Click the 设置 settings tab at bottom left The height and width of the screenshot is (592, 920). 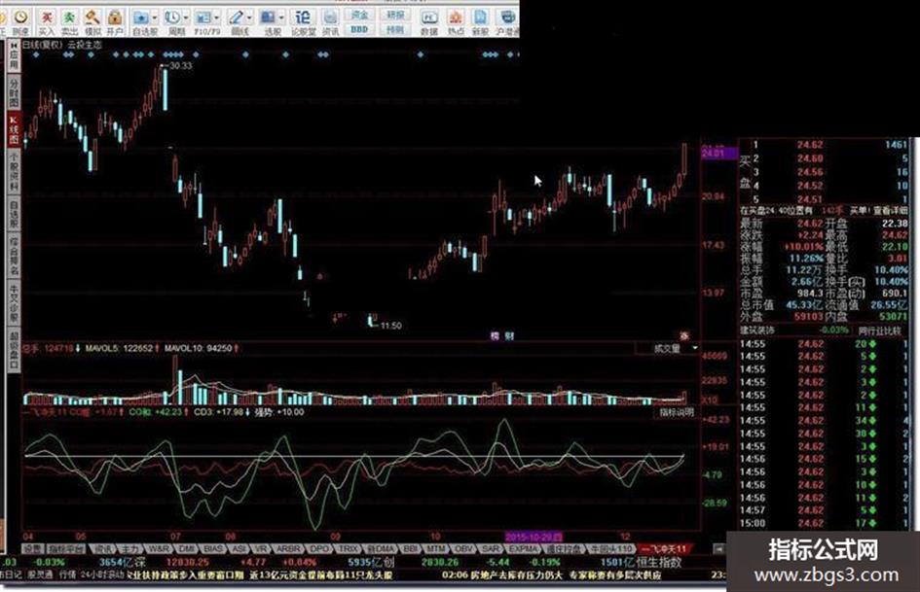(33, 549)
